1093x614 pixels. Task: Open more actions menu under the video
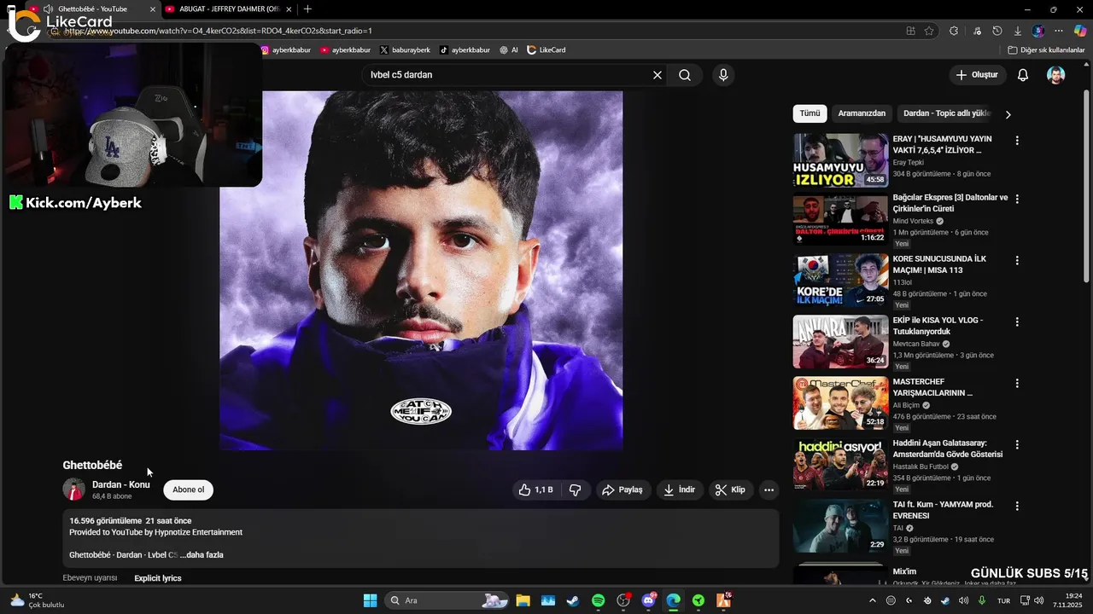point(769,489)
